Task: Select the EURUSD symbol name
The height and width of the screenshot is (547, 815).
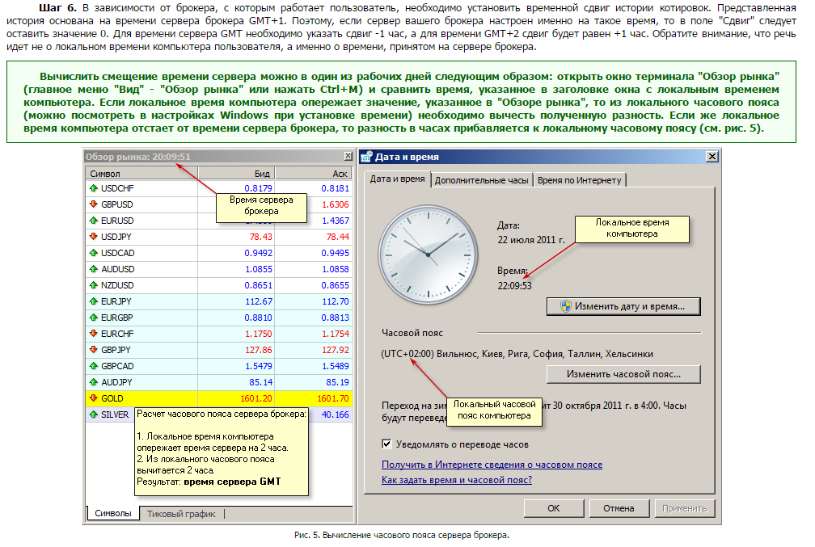Action: pyautogui.click(x=117, y=221)
